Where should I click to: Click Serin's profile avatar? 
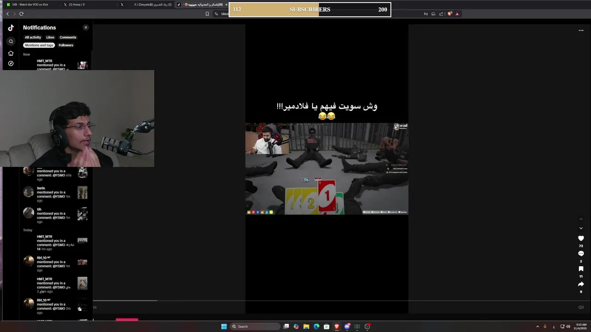tap(29, 192)
